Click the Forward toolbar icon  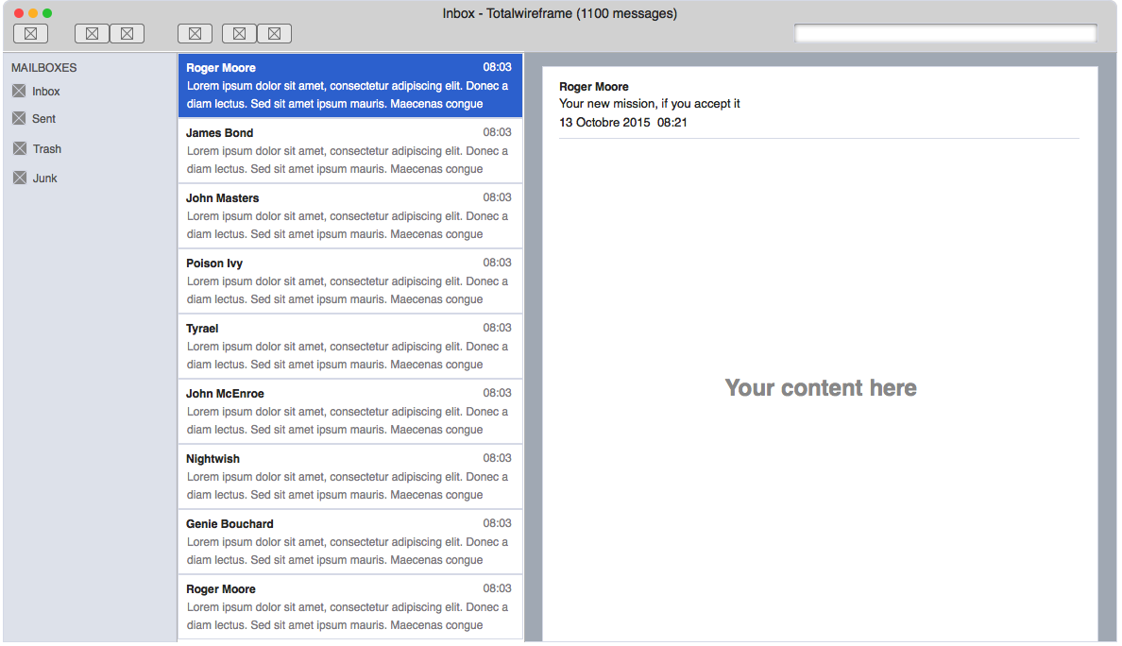point(274,33)
